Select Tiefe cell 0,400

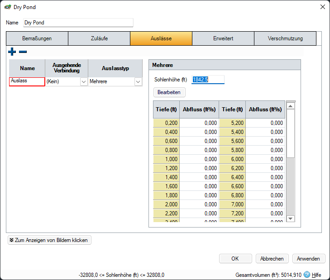click(166, 132)
